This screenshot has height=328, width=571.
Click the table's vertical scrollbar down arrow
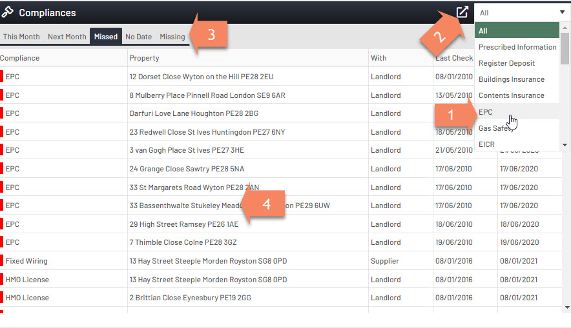(x=566, y=307)
